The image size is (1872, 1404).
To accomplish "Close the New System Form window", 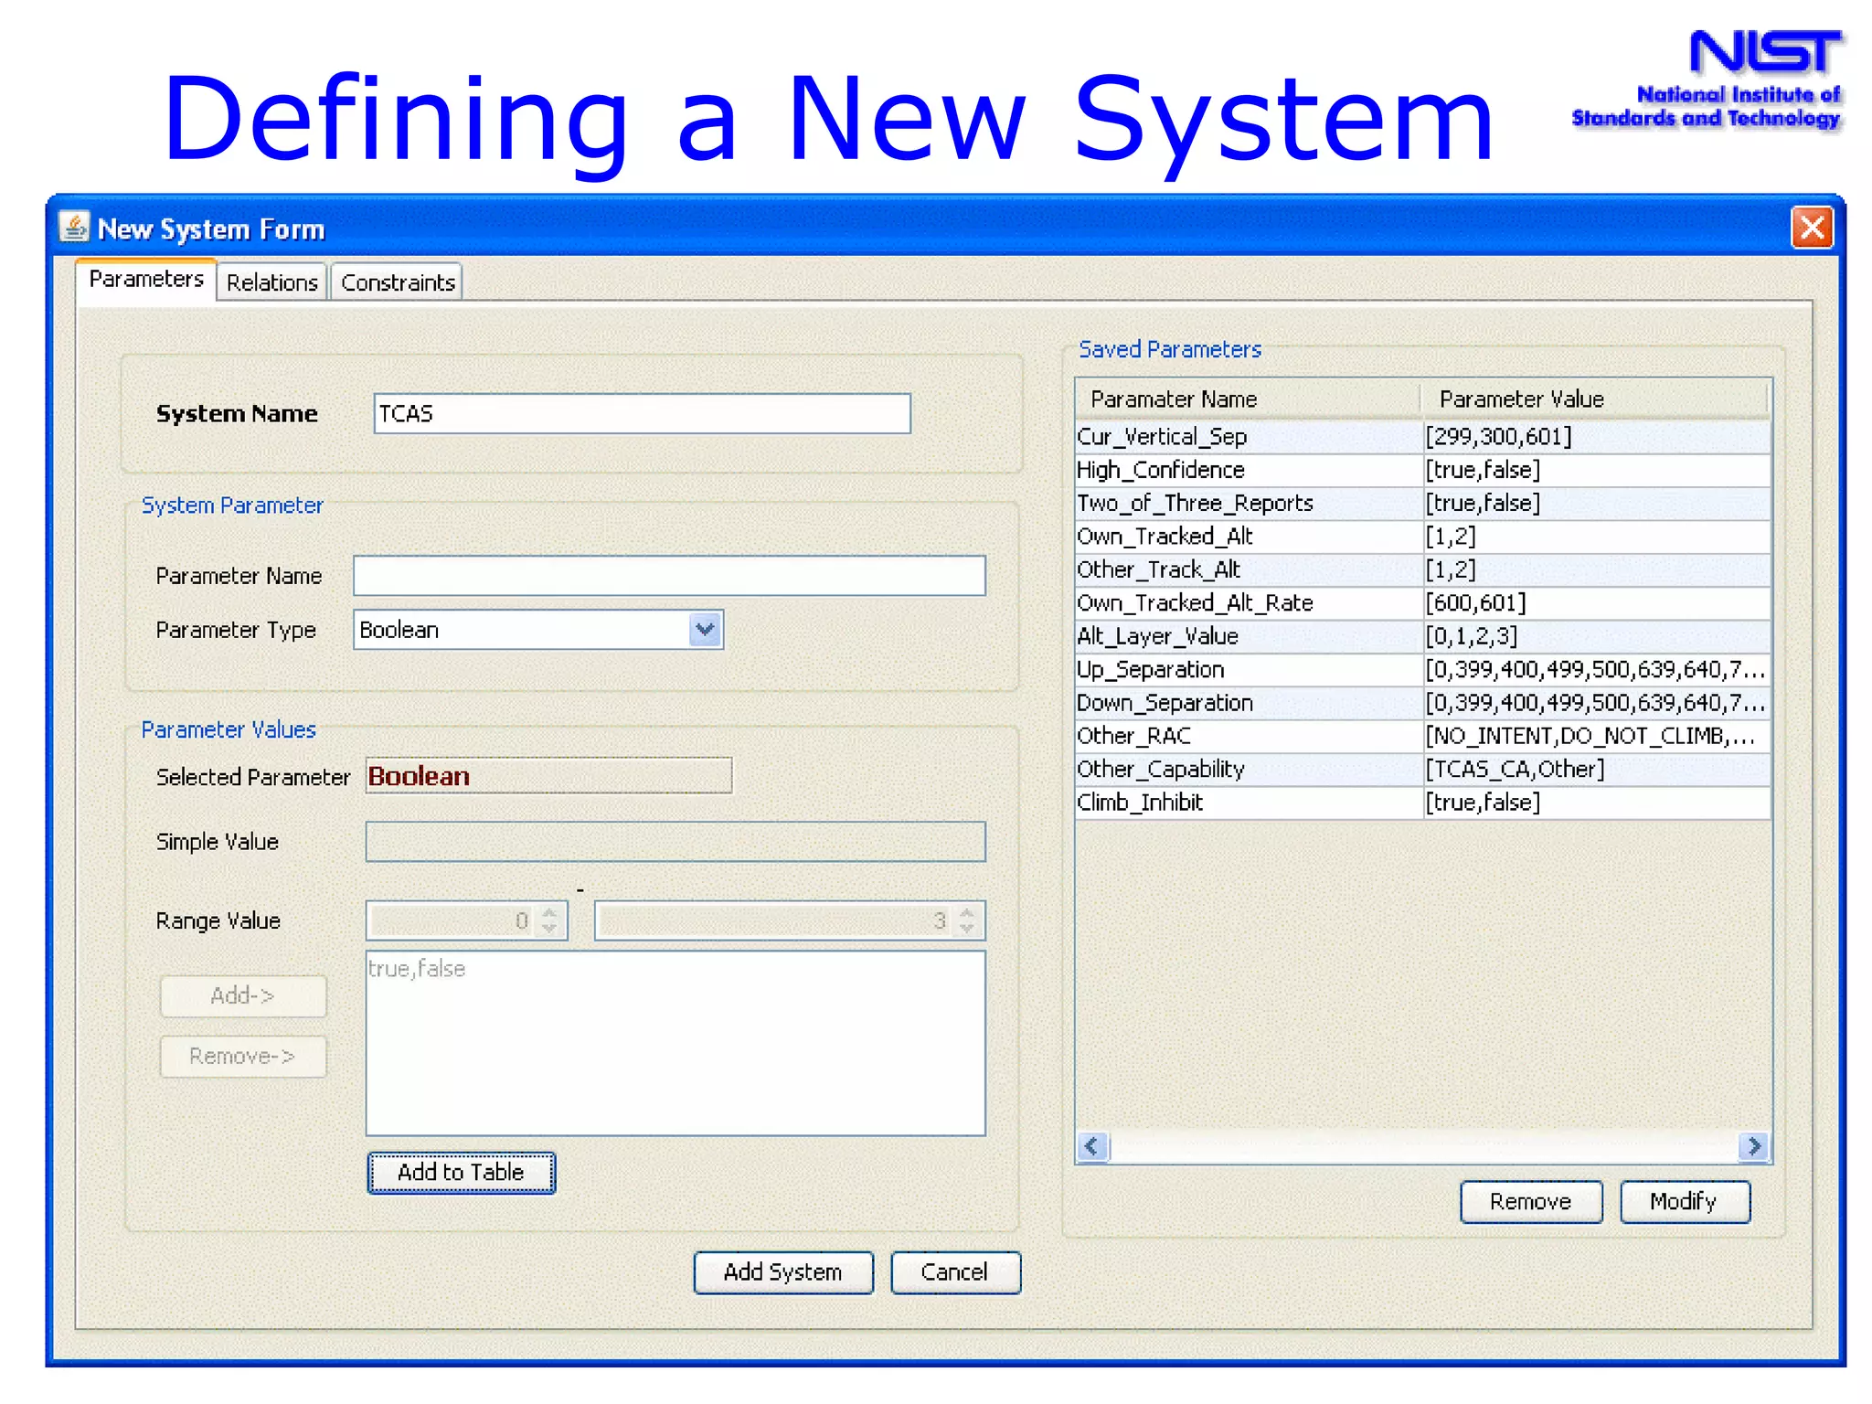I will click(x=1812, y=228).
